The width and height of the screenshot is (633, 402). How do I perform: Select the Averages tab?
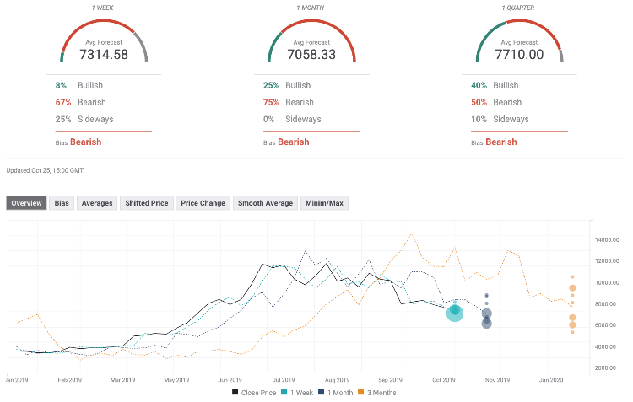[97, 203]
